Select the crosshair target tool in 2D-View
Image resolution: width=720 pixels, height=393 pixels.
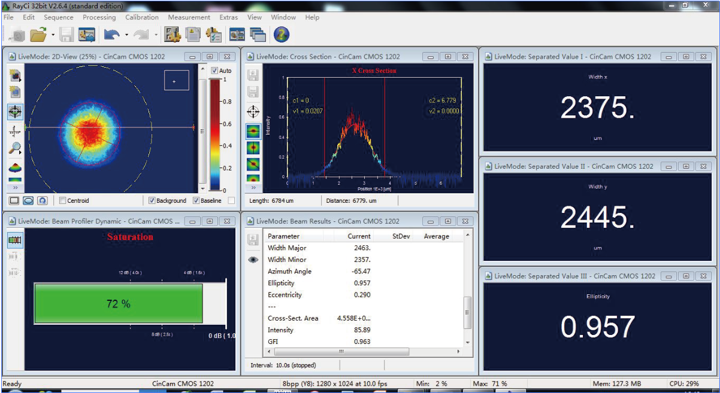click(x=15, y=112)
